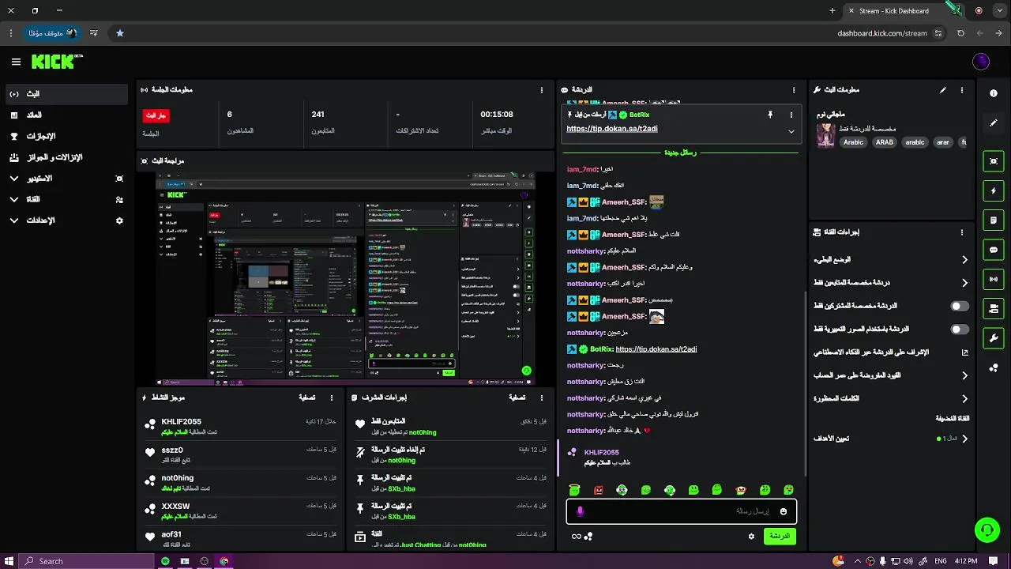The width and height of the screenshot is (1011, 569).
Task: Open الإنزالات و الجوائز in the sidebar
Action: (66, 157)
